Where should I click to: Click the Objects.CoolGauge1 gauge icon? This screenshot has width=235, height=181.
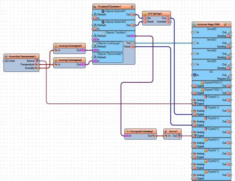pos(95,43)
